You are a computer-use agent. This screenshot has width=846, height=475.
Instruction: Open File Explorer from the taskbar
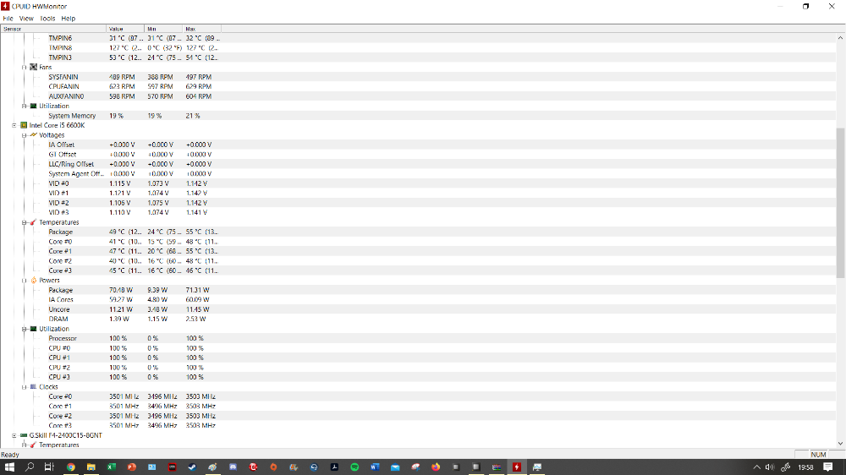point(91,467)
